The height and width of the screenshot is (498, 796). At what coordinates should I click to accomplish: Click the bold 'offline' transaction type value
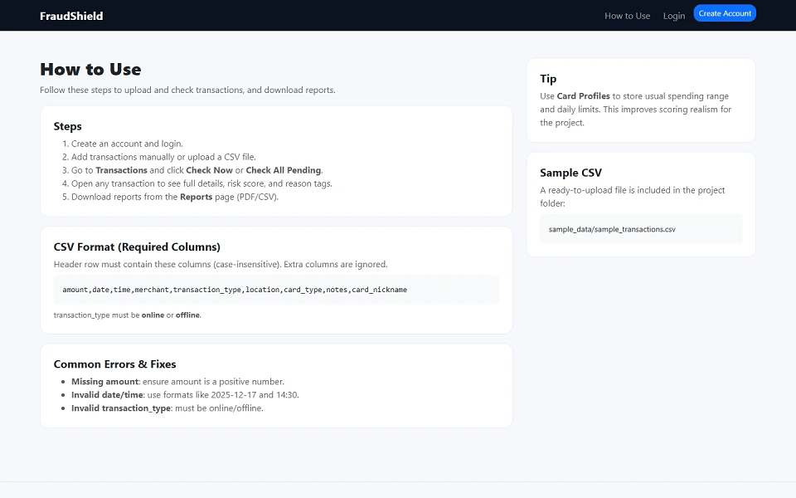click(x=188, y=315)
